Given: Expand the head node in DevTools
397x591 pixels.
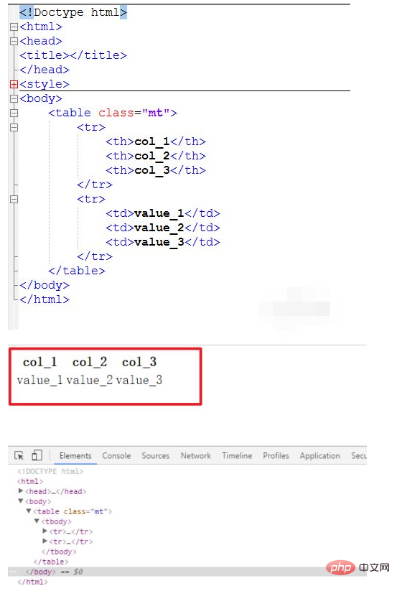Looking at the screenshot, I should click(21, 491).
